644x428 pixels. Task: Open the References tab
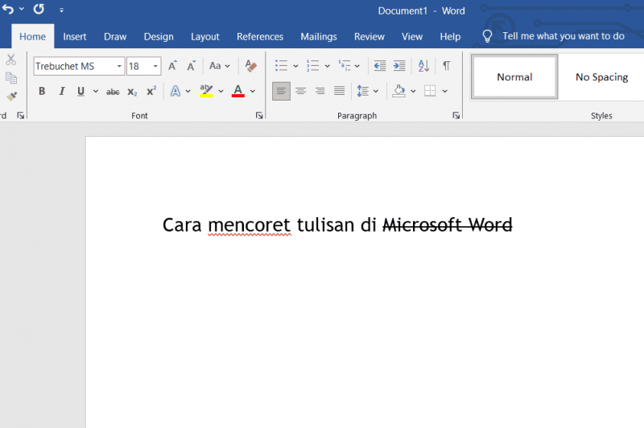coord(260,36)
